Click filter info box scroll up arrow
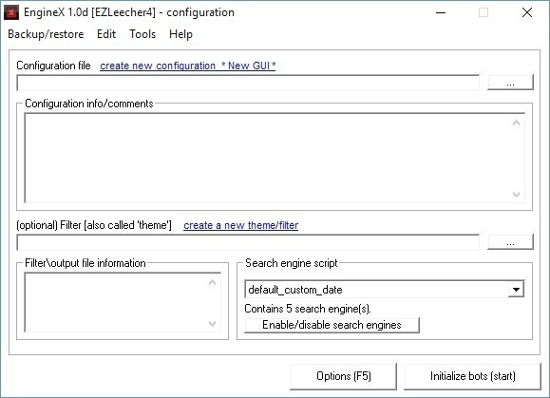This screenshot has height=398, width=550. pos(212,282)
